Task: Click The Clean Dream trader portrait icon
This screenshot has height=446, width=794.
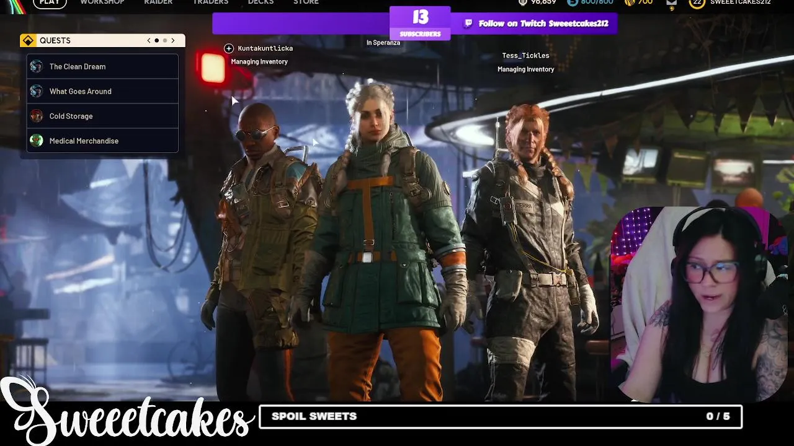Action: 37,66
